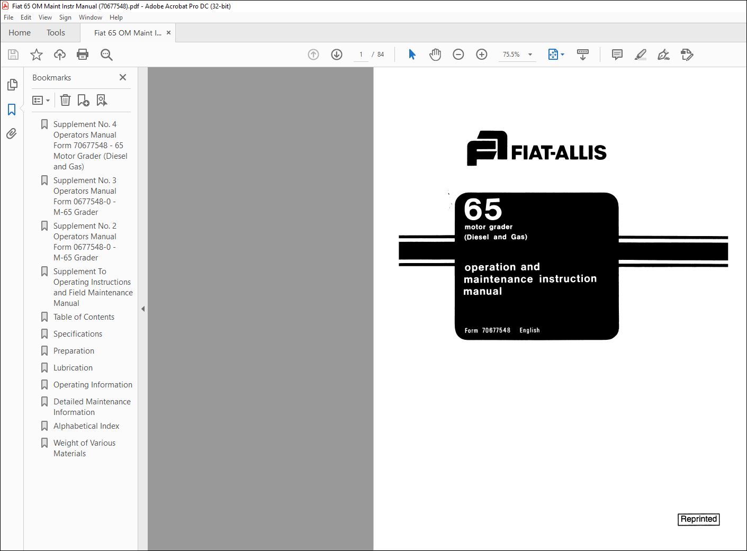Go to the next page arrow

tap(337, 55)
